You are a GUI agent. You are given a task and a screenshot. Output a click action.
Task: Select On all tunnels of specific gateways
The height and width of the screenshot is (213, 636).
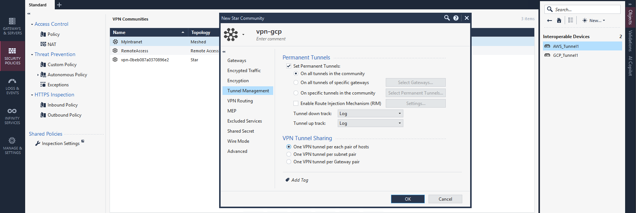tap(296, 83)
